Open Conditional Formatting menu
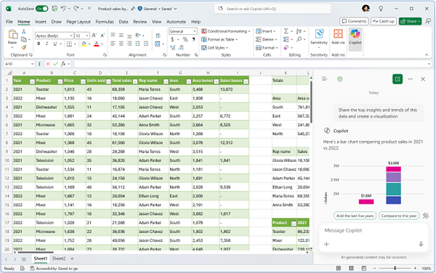The height and width of the screenshot is (273, 436). [x=225, y=31]
